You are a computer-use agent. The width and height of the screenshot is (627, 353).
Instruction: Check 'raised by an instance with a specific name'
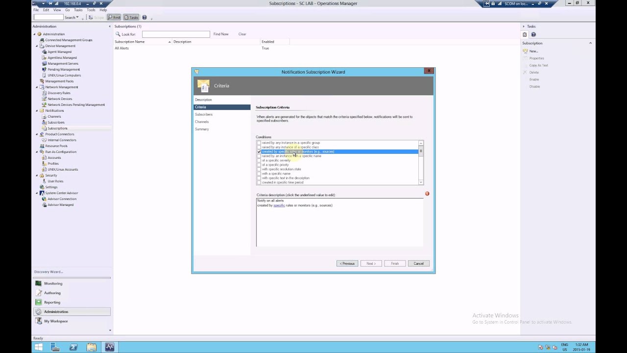tap(259, 156)
